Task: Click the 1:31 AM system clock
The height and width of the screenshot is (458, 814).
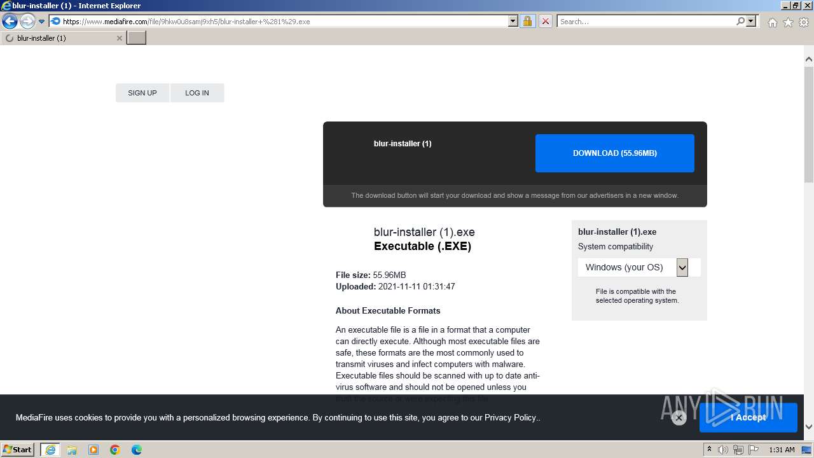Action: [782, 450]
